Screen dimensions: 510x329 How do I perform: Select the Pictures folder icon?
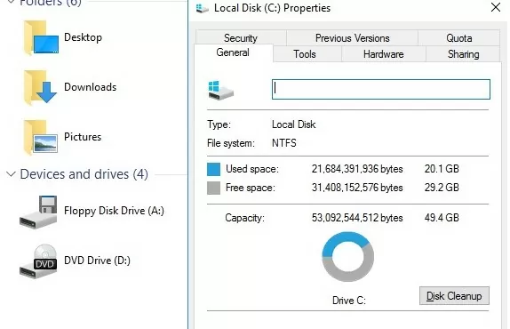(41, 137)
